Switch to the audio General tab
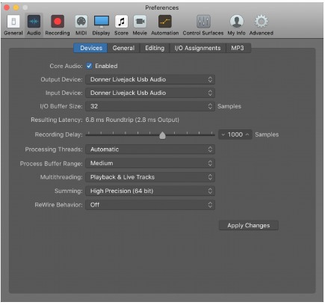 (x=123, y=48)
